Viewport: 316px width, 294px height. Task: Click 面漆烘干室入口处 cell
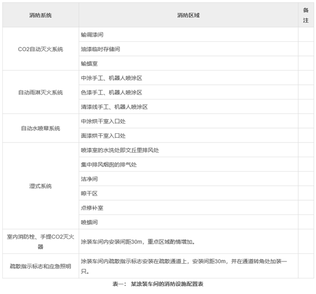point(189,136)
